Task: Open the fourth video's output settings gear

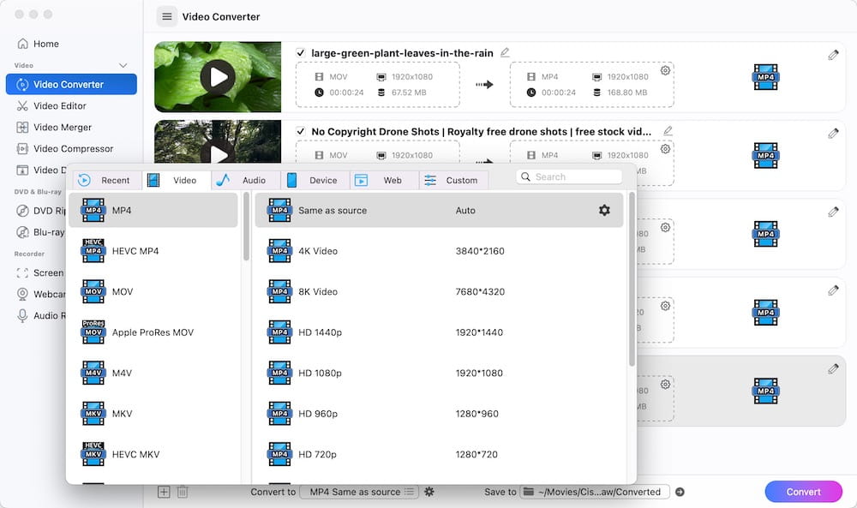Action: pos(665,306)
